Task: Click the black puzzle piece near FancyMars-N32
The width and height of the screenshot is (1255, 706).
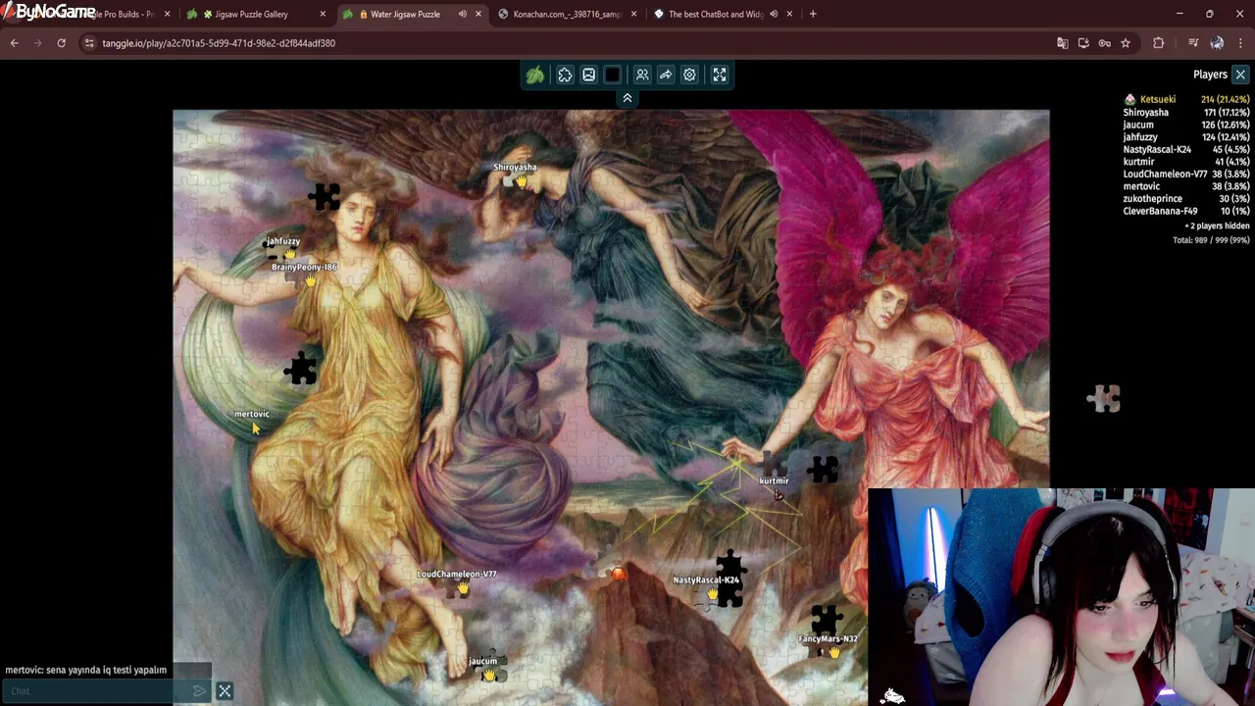Action: (827, 620)
